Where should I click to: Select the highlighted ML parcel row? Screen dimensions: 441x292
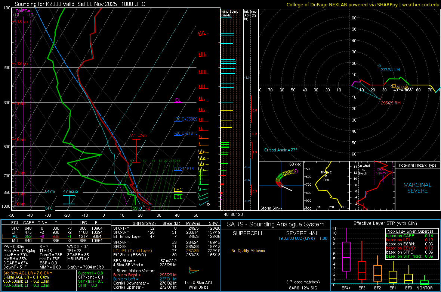(56, 236)
